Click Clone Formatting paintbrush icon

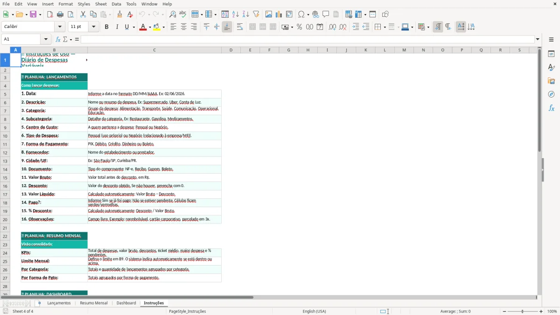click(x=120, y=14)
